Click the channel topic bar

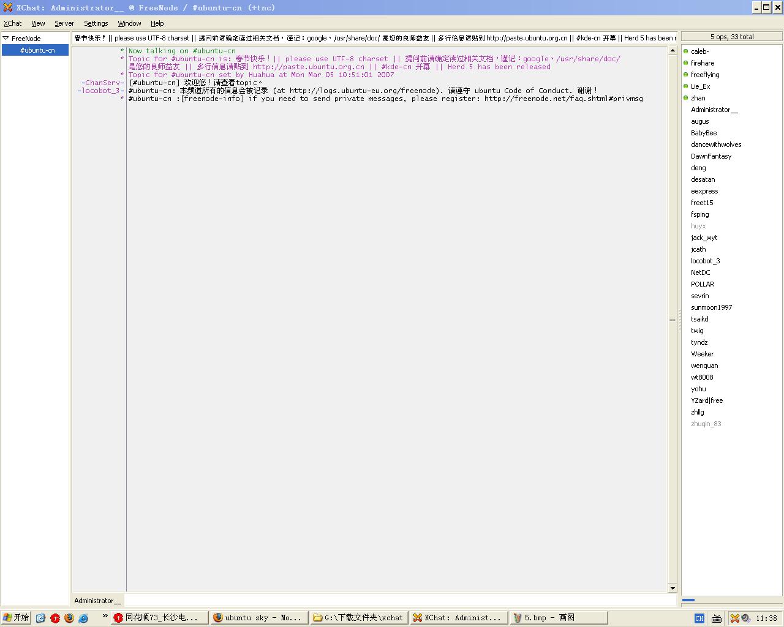[x=374, y=38]
